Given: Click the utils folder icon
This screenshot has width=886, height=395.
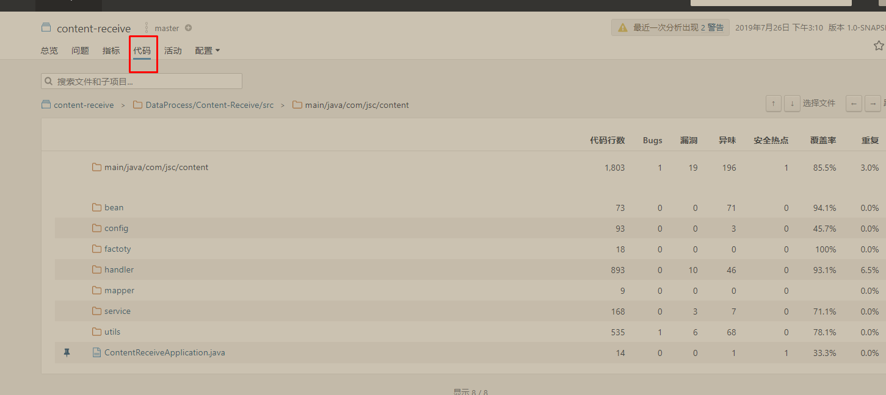Looking at the screenshot, I should (x=96, y=332).
